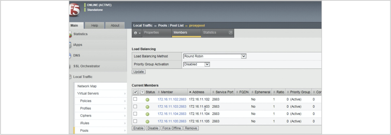Screen dimensions: 391x135
Task: Expand the Pools submenu arrow
Action: (x=125, y=131)
